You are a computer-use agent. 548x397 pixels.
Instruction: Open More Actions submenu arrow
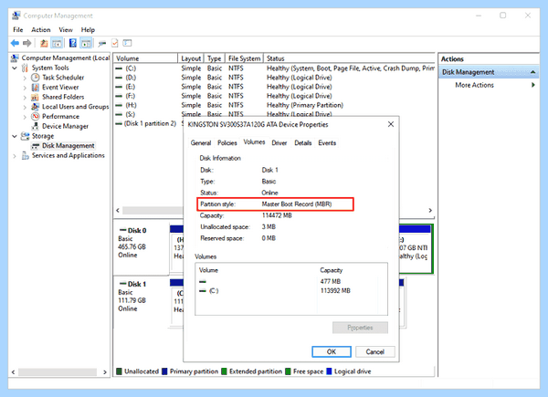pos(533,85)
